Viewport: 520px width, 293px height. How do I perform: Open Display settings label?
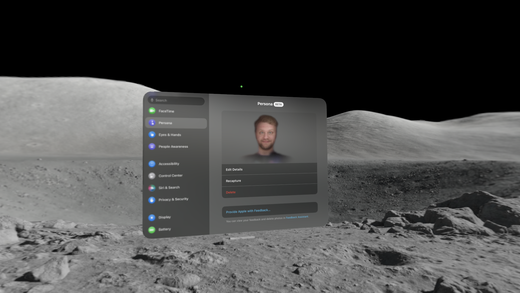click(x=165, y=217)
